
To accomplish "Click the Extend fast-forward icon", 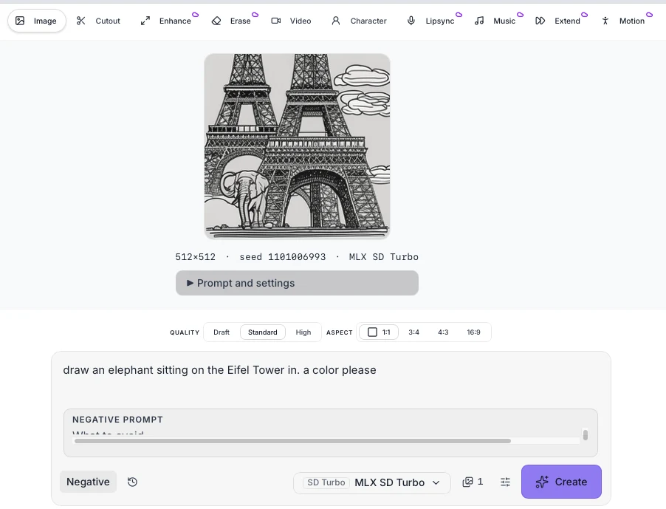I will click(540, 21).
